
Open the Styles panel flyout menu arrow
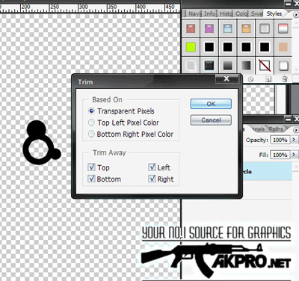[296, 15]
